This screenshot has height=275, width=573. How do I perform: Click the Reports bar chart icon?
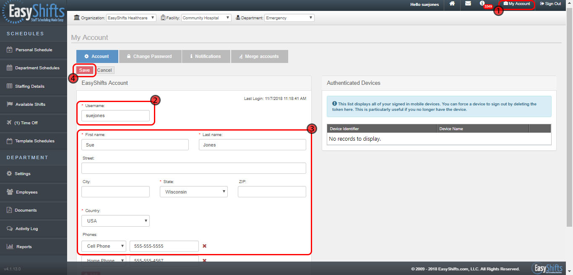pos(10,247)
